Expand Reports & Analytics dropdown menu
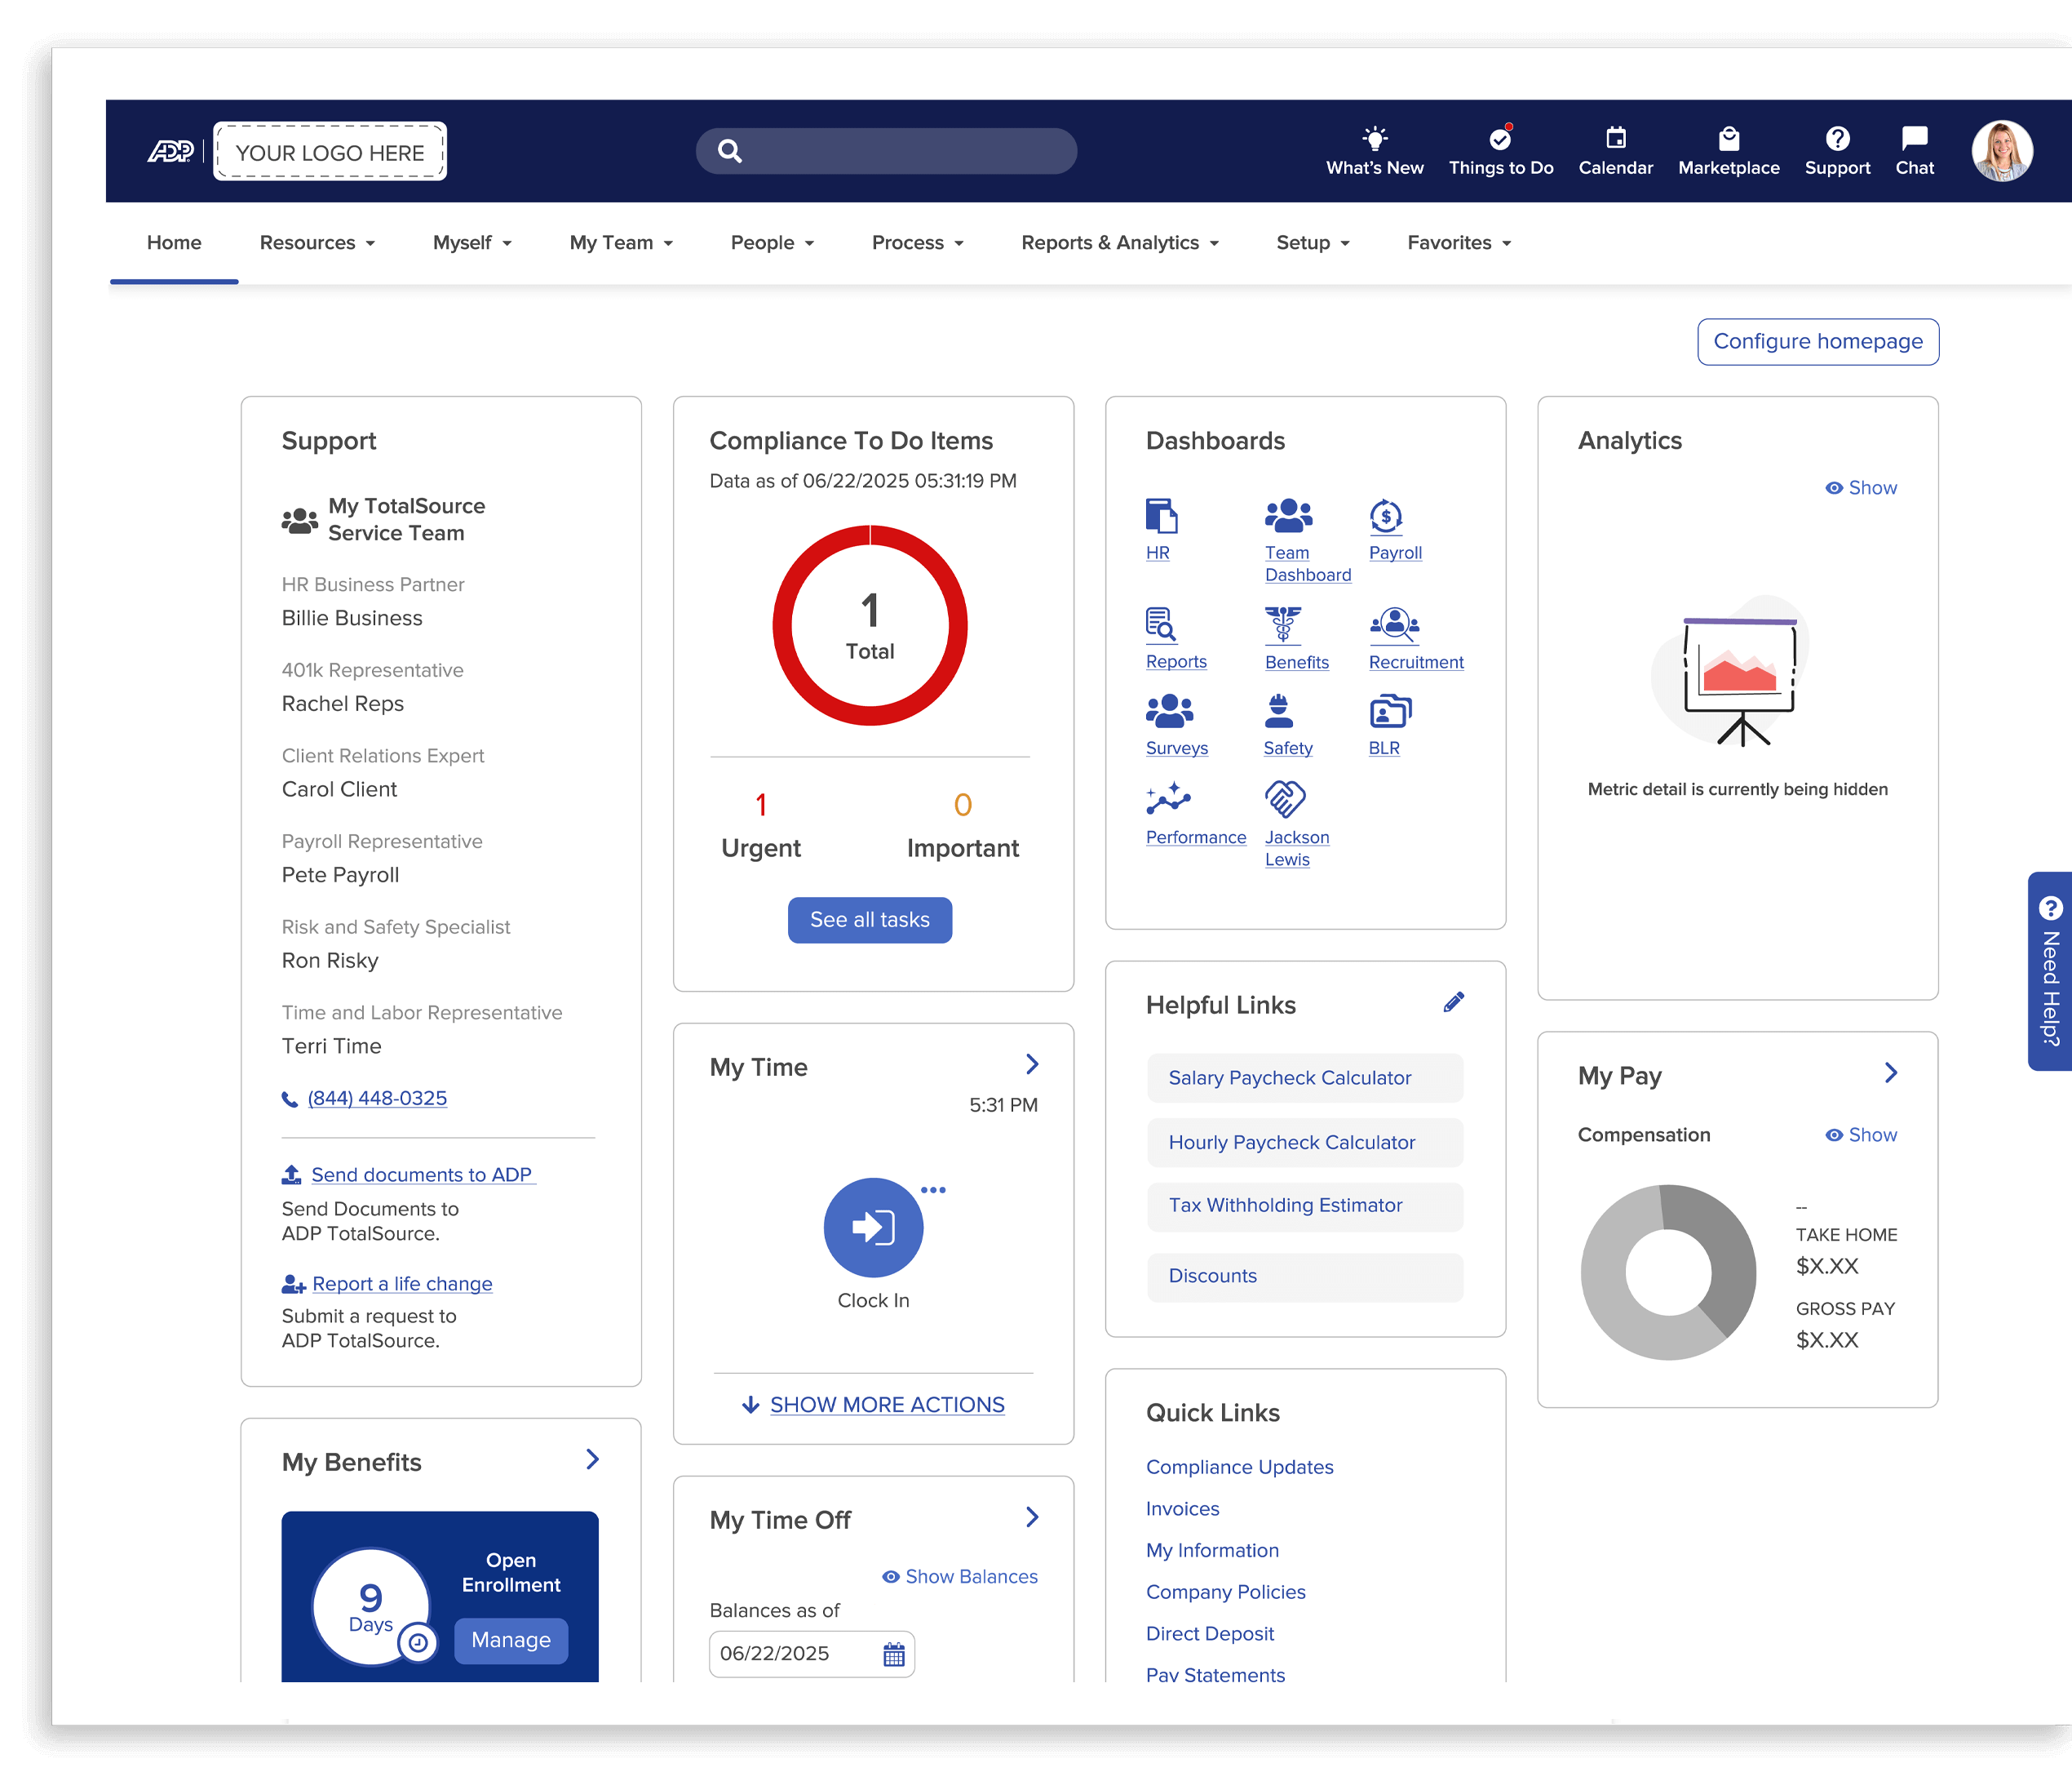 click(x=1119, y=243)
